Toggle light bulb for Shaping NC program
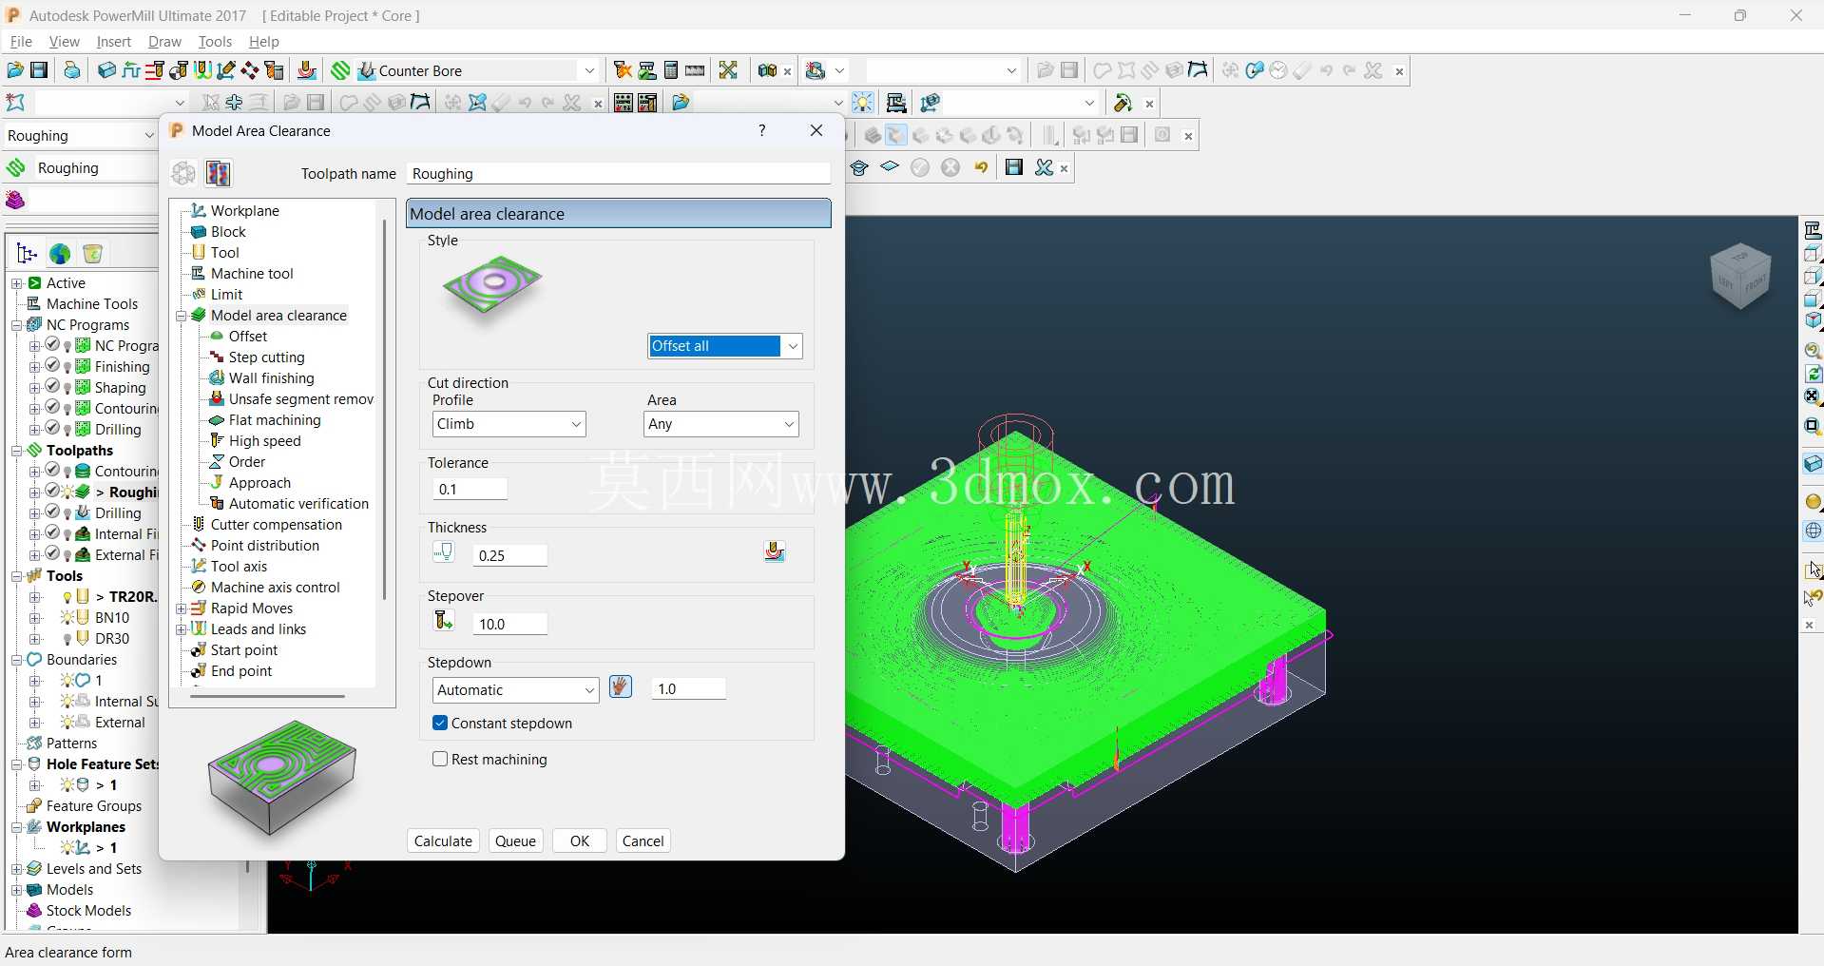 click(67, 388)
